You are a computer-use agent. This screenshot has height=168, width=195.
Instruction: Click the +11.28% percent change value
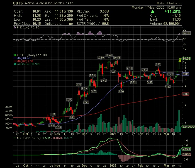tap(172, 11)
